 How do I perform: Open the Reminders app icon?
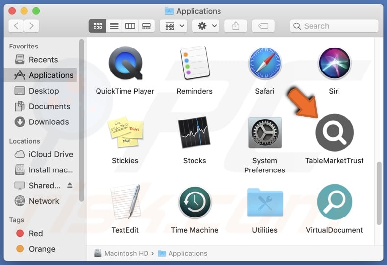pyautogui.click(x=195, y=63)
